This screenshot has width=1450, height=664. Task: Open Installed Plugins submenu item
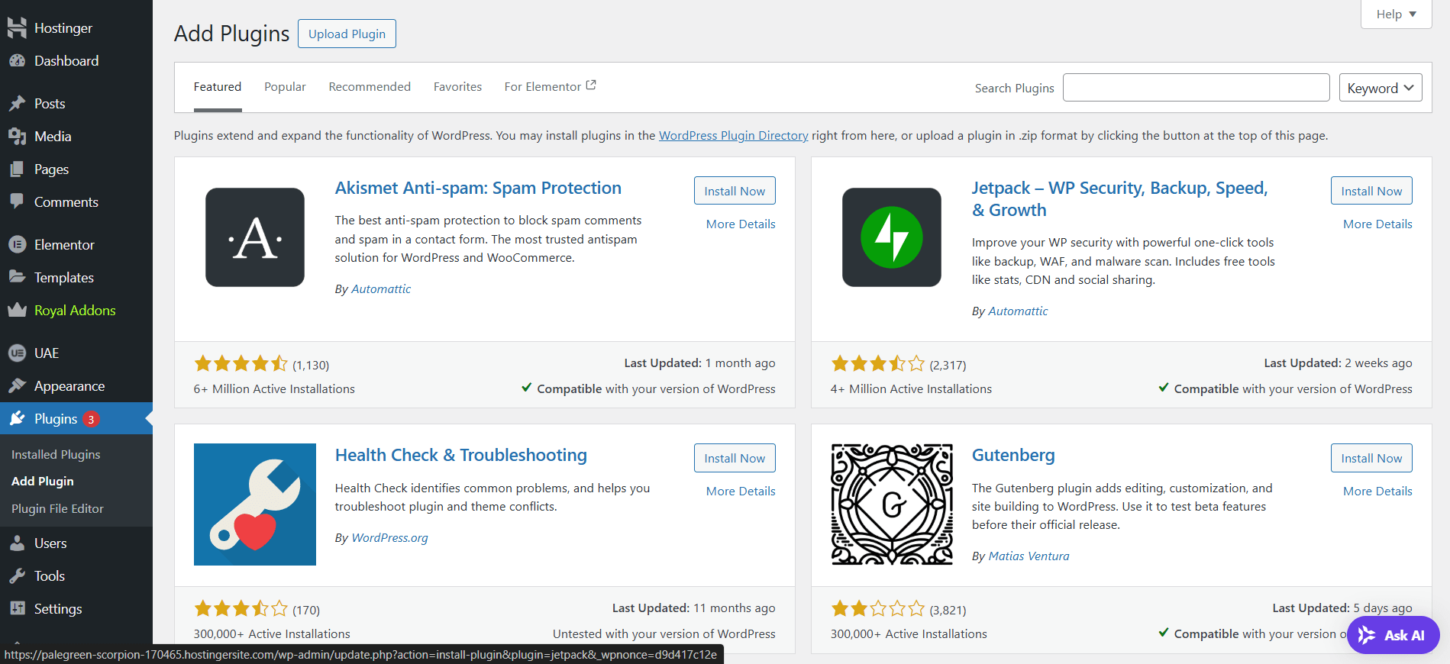pos(56,454)
